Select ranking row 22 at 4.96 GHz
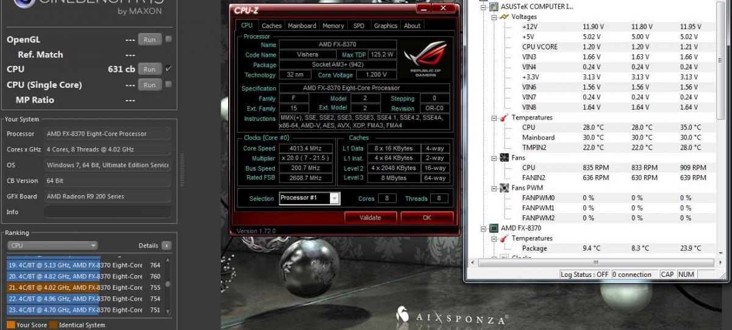The image size is (732, 330). [x=84, y=298]
